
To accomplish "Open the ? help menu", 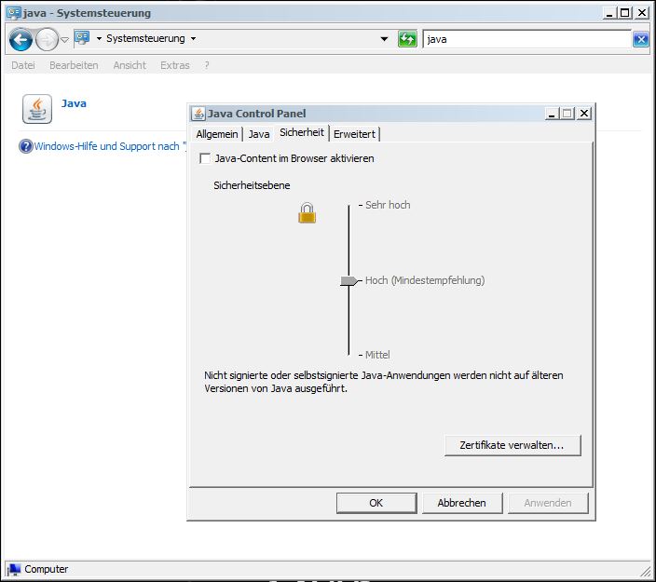I will pos(207,65).
